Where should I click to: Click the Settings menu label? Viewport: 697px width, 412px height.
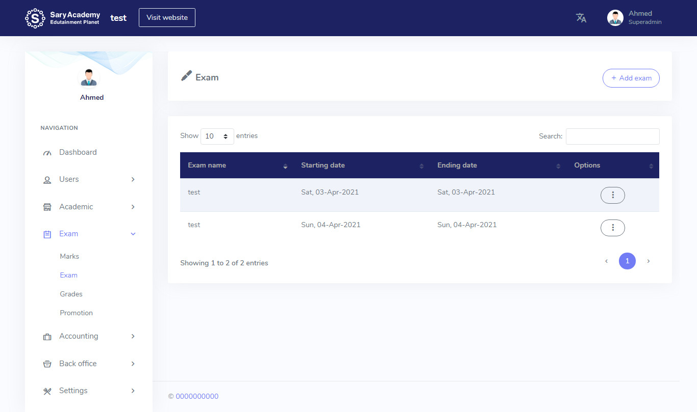tap(73, 391)
